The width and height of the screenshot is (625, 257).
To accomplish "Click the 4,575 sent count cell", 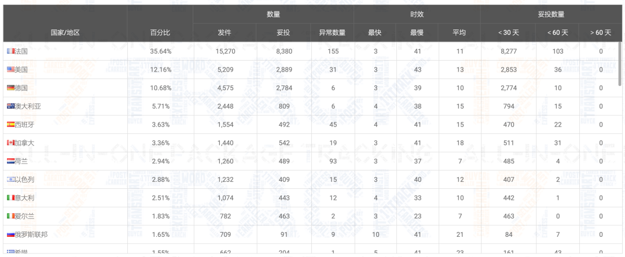I will tap(225, 88).
